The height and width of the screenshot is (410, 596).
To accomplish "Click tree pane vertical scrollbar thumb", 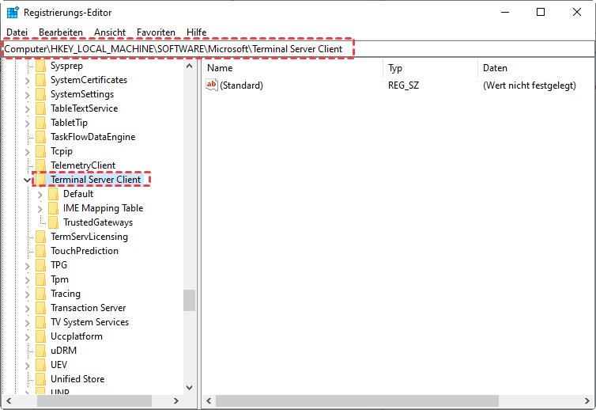I will (189, 300).
